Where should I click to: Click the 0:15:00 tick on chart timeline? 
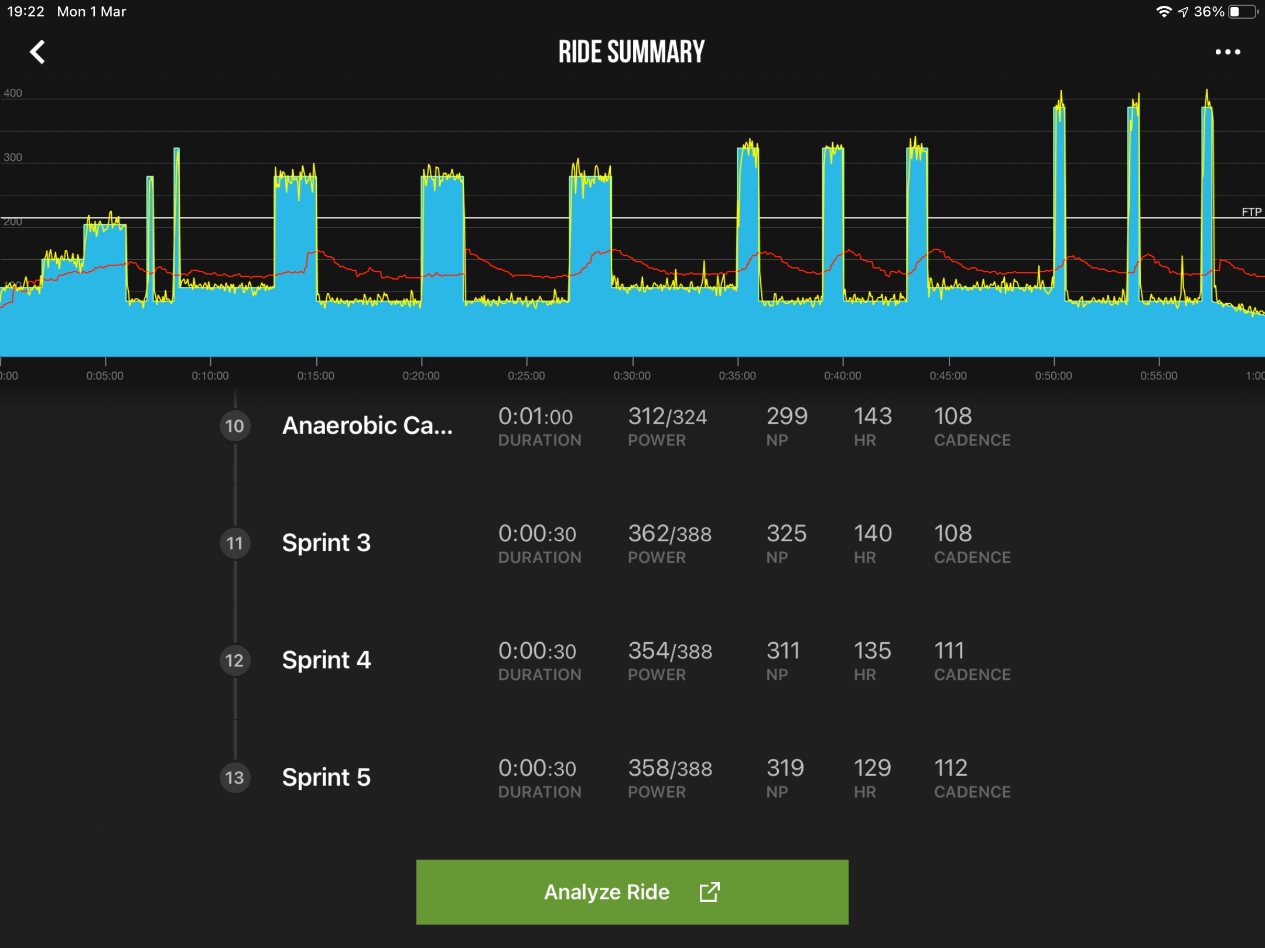click(x=316, y=375)
